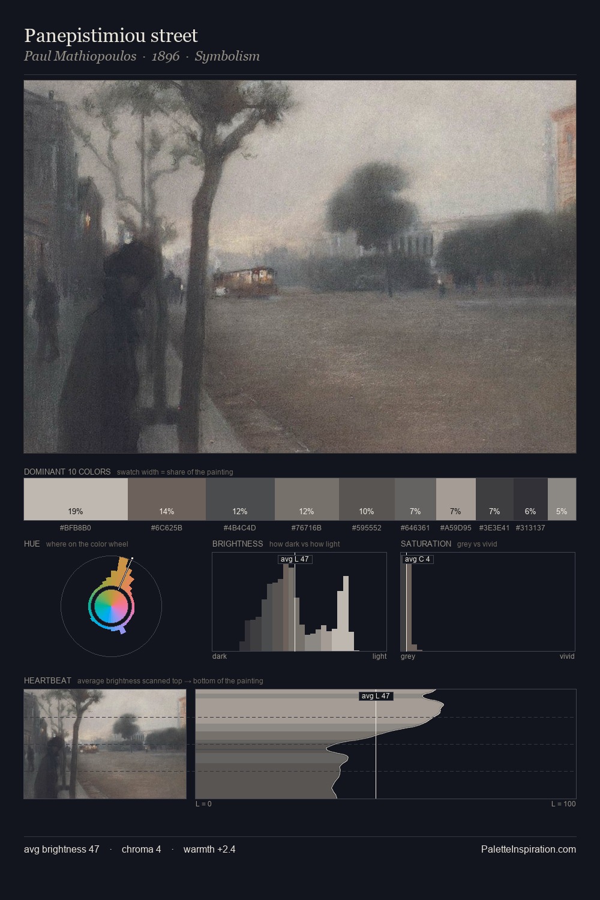Click the hex code '#3E3E41'
Image resolution: width=600 pixels, height=900 pixels.
tap(494, 528)
